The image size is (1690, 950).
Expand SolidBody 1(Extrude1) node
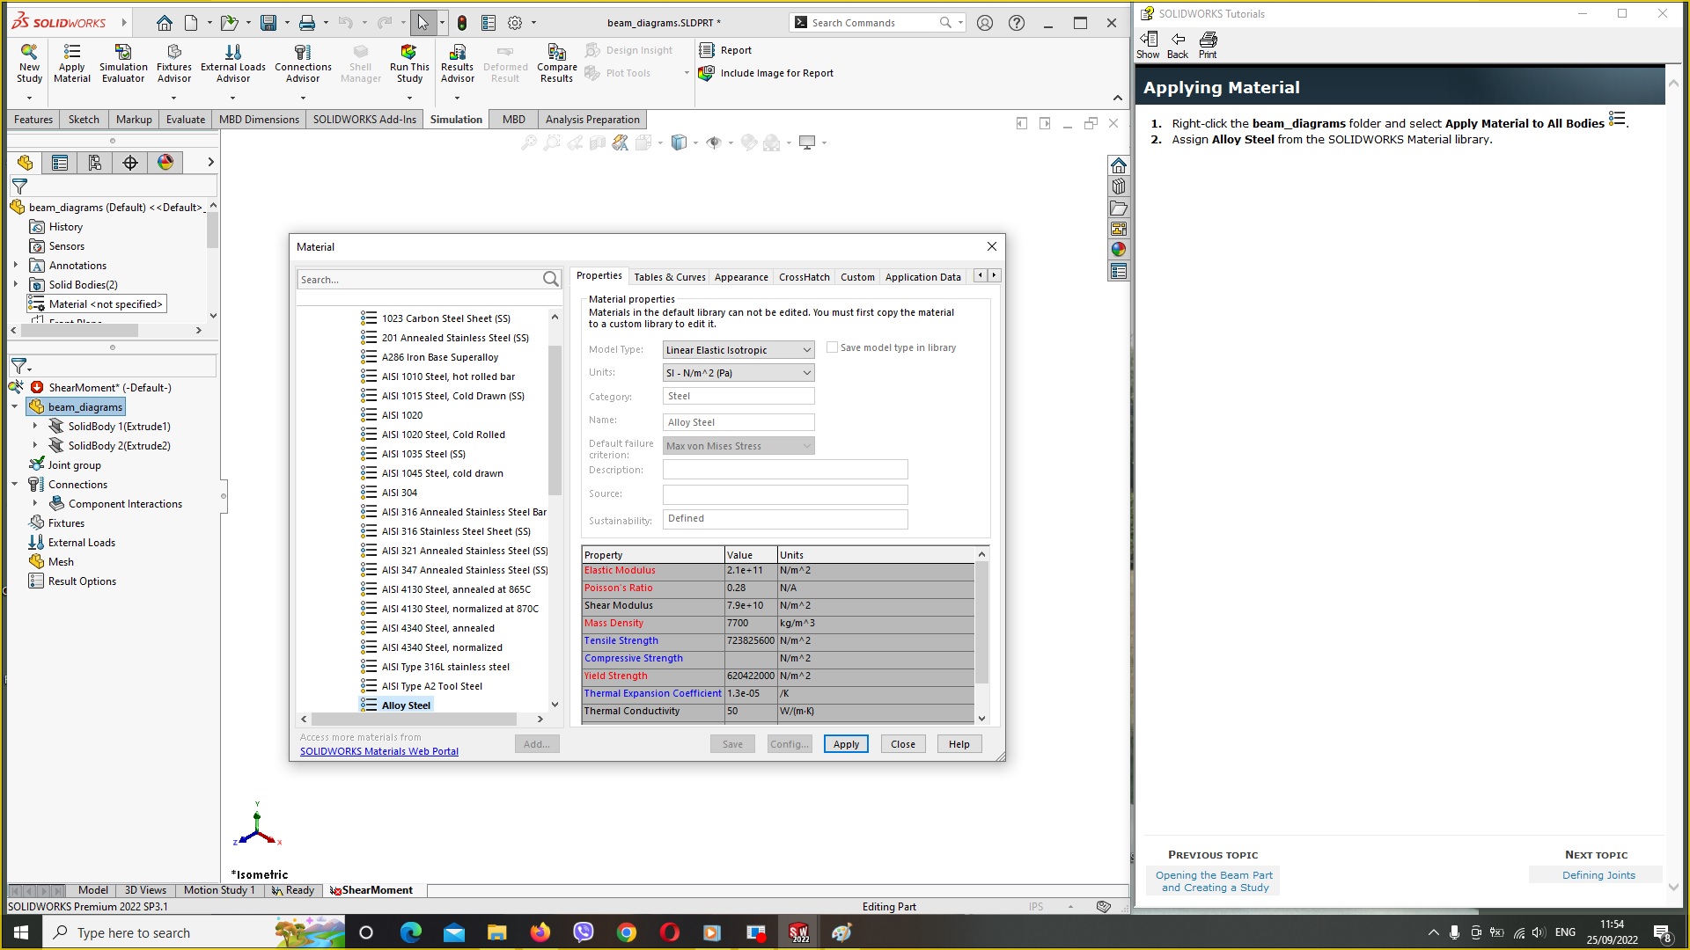pos(35,427)
